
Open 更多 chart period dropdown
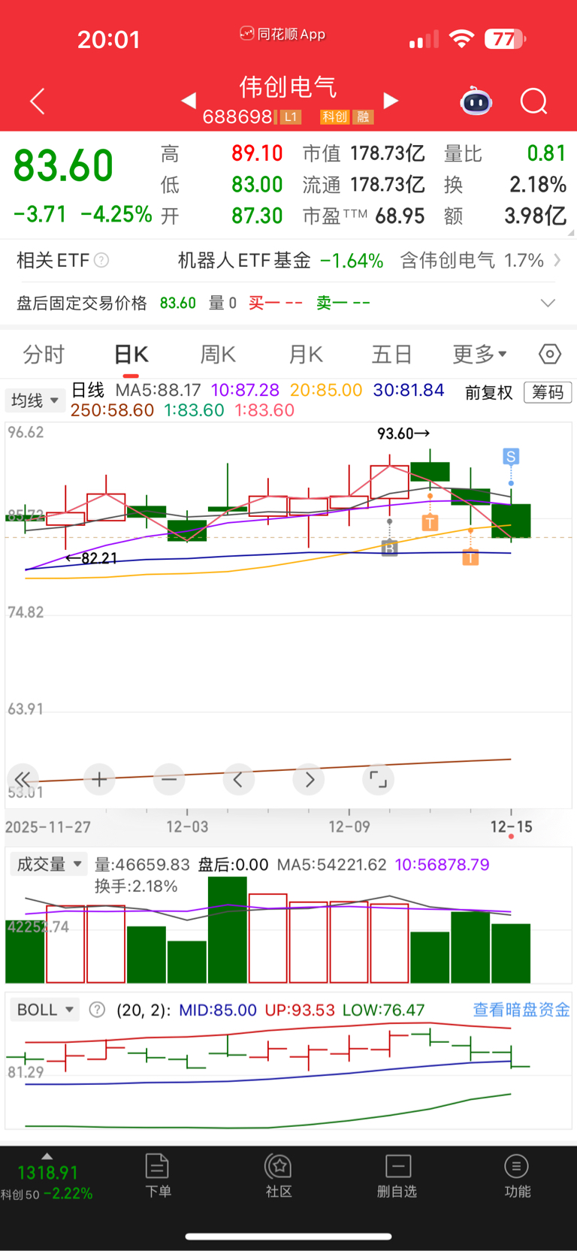click(479, 354)
